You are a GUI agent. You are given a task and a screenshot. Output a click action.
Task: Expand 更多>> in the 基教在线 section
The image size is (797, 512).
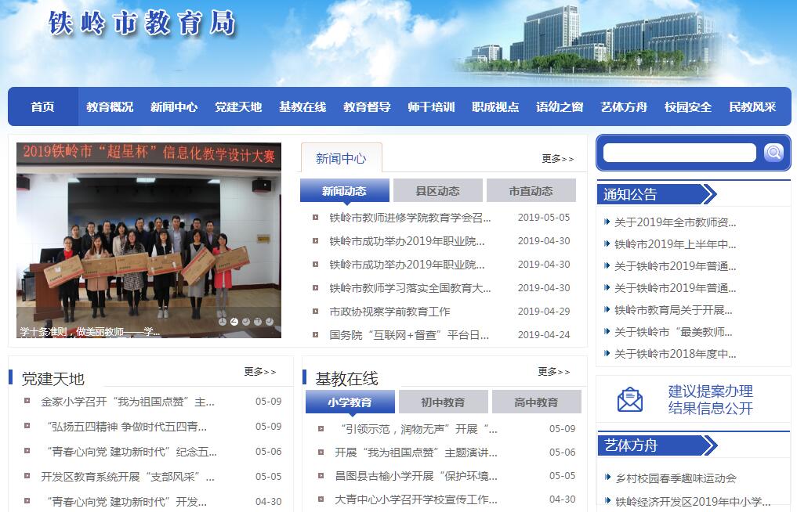pyautogui.click(x=553, y=372)
